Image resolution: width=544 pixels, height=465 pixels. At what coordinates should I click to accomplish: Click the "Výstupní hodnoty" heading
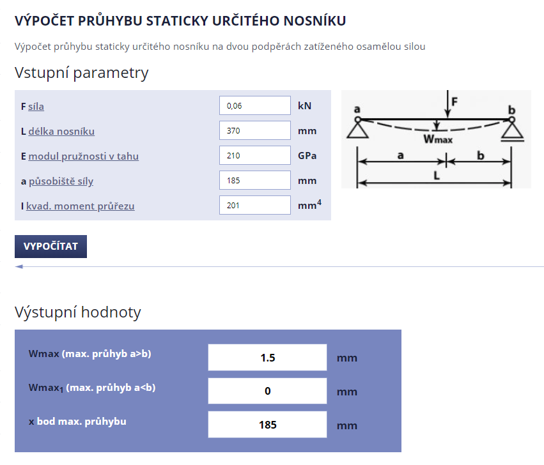tap(77, 312)
